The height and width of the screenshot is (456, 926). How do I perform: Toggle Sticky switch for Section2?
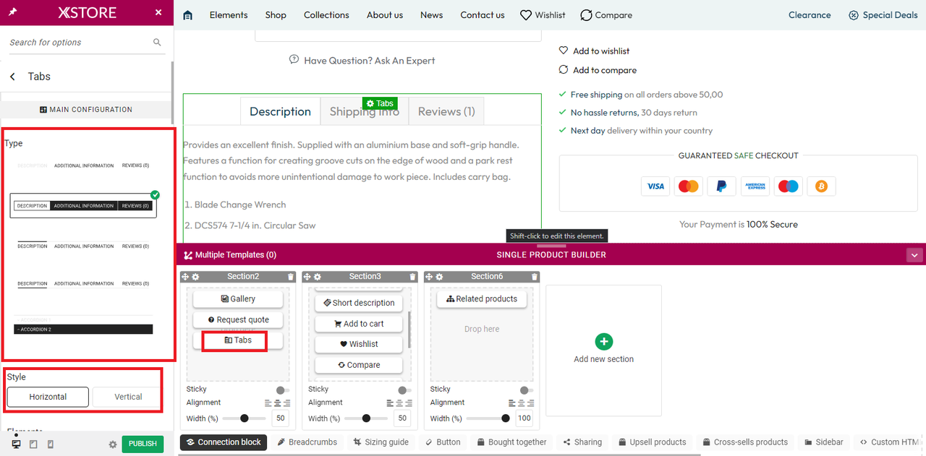point(283,390)
